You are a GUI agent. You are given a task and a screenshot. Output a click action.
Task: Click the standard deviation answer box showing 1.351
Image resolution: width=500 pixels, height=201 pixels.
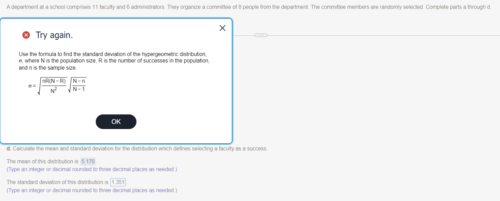[x=118, y=182]
